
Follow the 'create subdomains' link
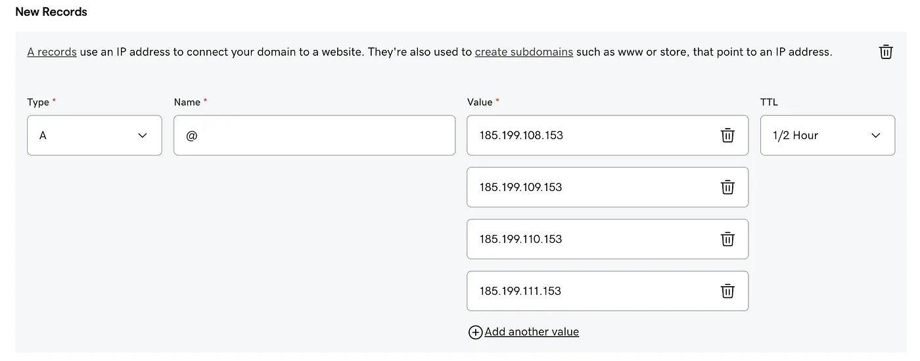point(524,52)
